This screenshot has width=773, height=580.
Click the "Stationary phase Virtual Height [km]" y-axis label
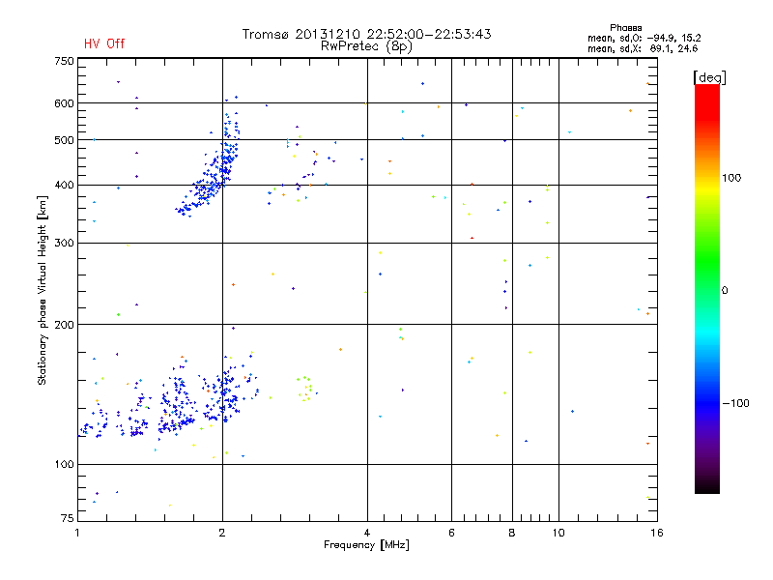[x=43, y=291]
